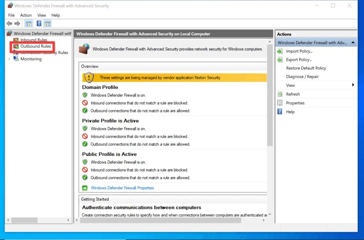Toggle the Show/Hide Console Tree toolbar button
This screenshot has height=240, width=364.
pos(28,24)
